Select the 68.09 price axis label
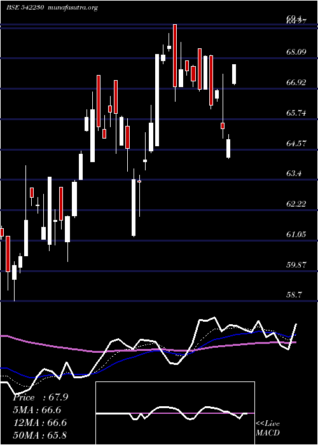 coord(296,51)
